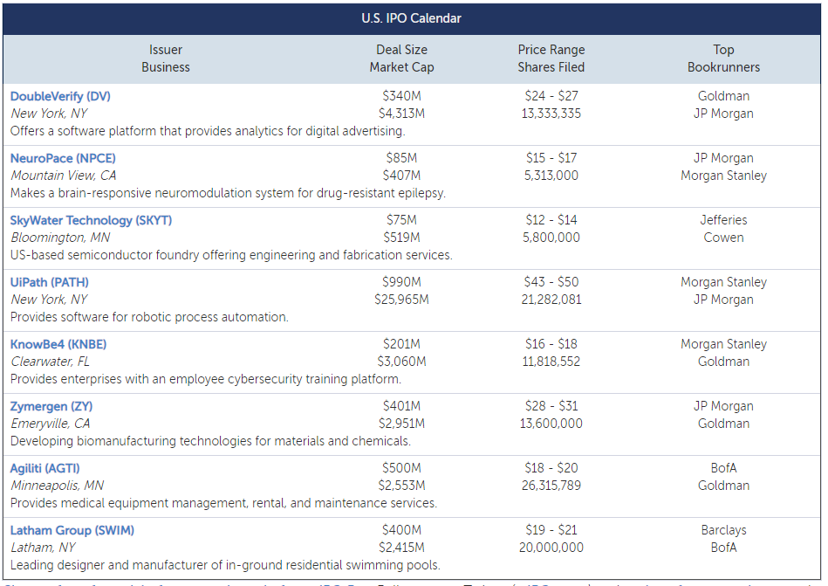Click Clearwater, FL location text

(50, 362)
